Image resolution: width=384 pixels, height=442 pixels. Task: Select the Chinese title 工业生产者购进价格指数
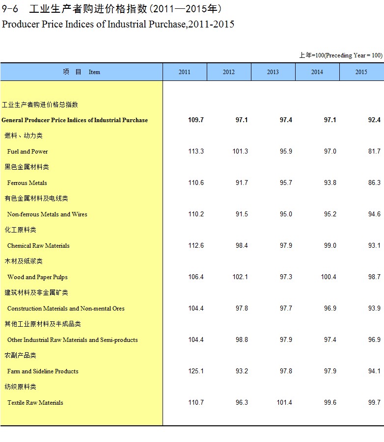tap(88, 9)
